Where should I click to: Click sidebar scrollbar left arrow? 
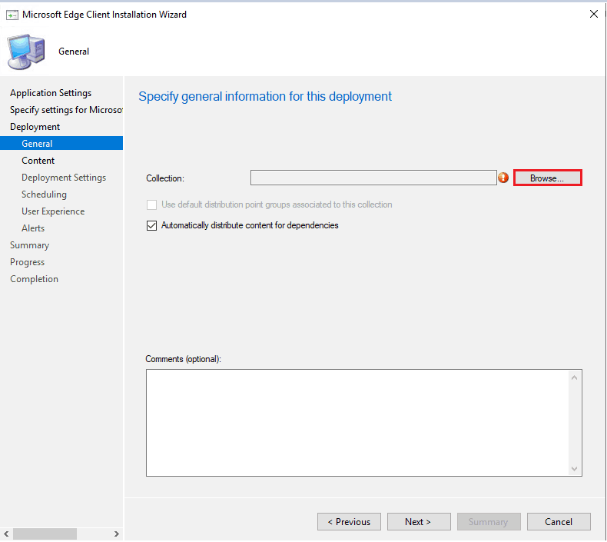(6, 534)
